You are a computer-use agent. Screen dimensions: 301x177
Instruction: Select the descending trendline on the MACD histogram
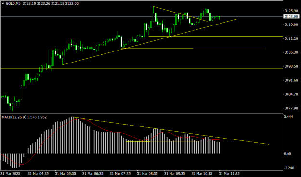pos(170,131)
